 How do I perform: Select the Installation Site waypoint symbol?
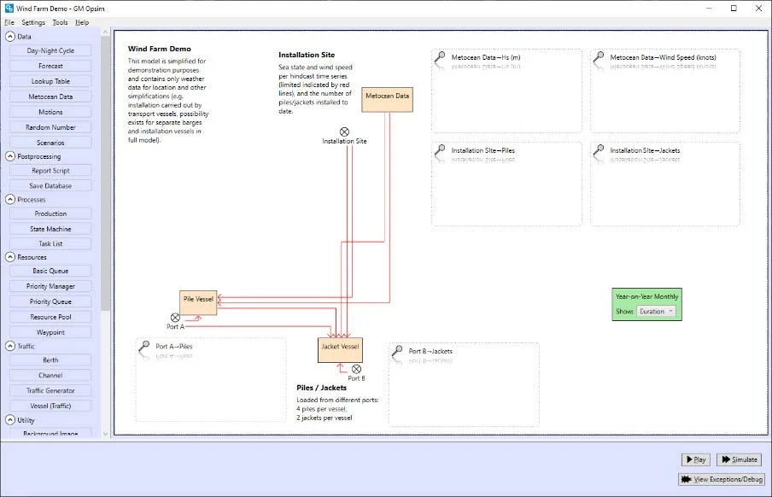click(344, 132)
